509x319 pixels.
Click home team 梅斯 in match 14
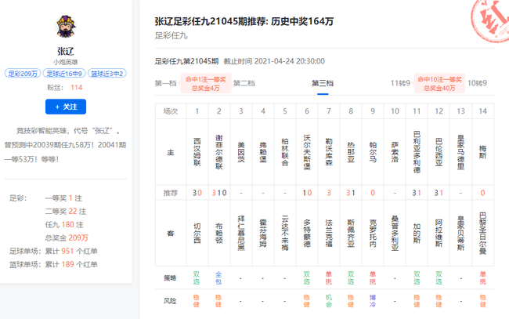pyautogui.click(x=482, y=152)
